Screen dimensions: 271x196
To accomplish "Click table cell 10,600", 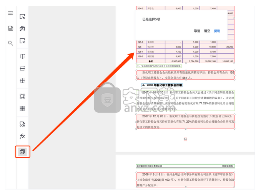I will click(213, 47).
